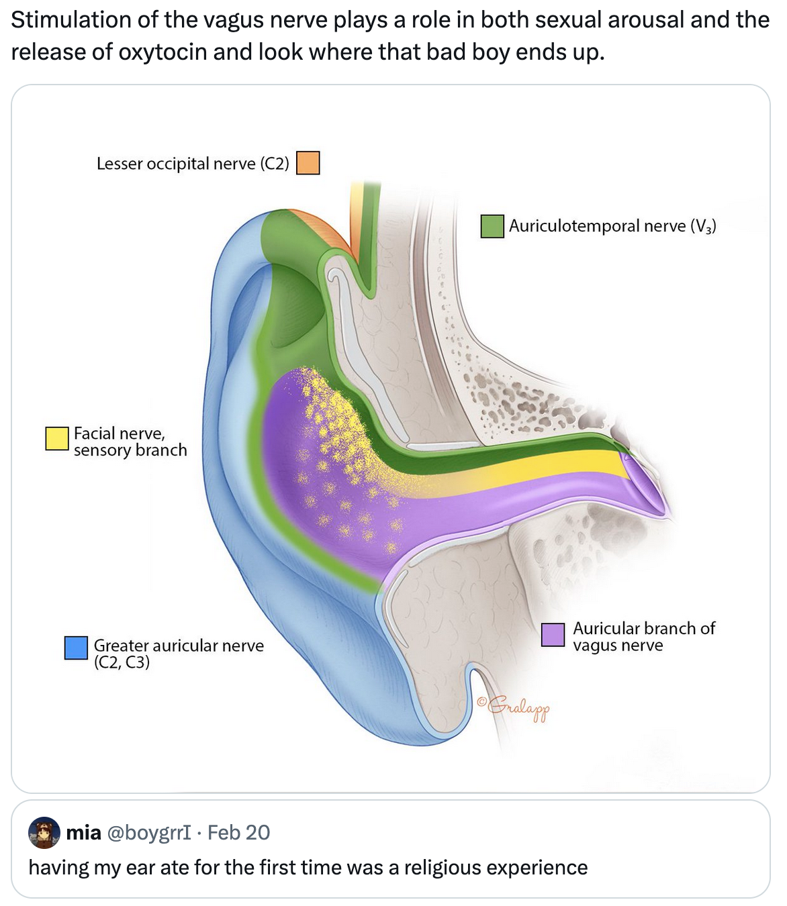Click the Facial nerve, sensory branch label

click(130, 442)
